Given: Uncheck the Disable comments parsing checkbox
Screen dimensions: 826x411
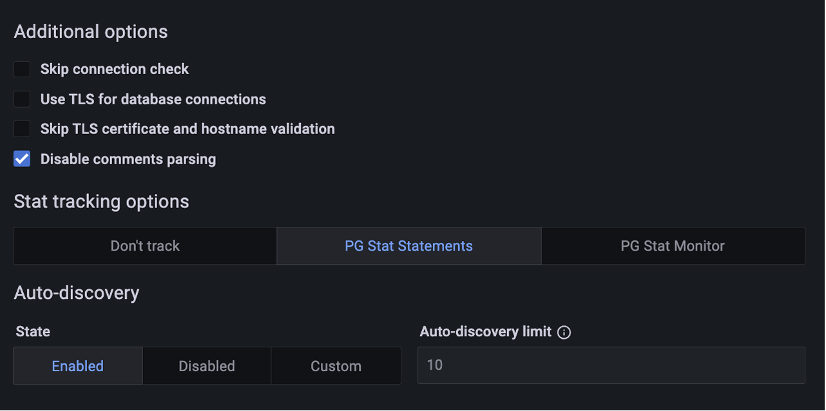Looking at the screenshot, I should click(x=21, y=158).
